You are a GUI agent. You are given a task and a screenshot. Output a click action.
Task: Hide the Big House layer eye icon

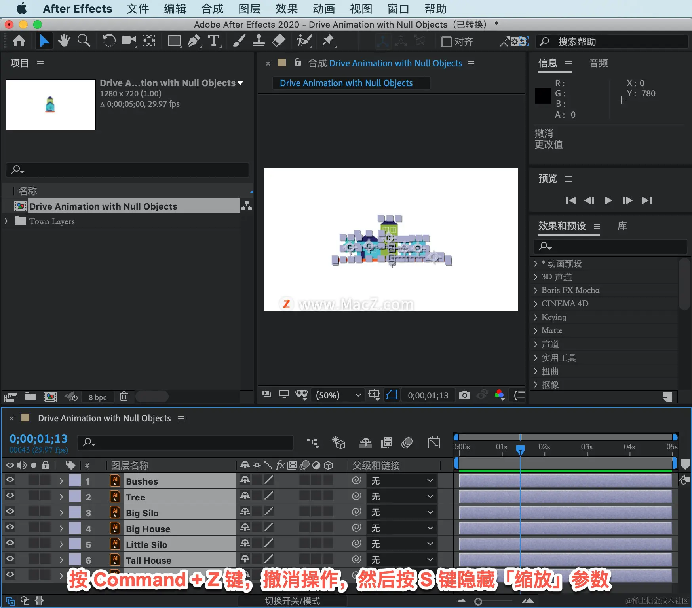(x=10, y=527)
